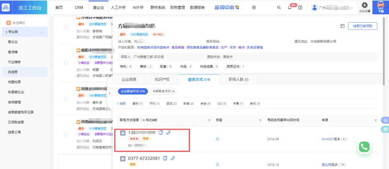Click the 标记说明 info icon

tap(143, 120)
